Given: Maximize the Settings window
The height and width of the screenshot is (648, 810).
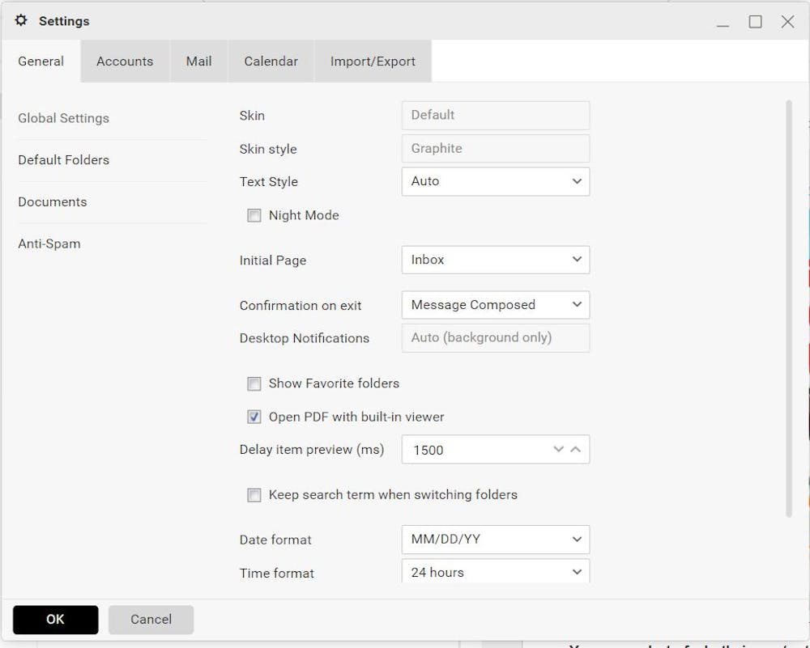Looking at the screenshot, I should 755,22.
